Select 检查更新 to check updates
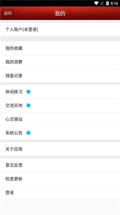This screenshot has height=215, width=120. tap(60, 179)
